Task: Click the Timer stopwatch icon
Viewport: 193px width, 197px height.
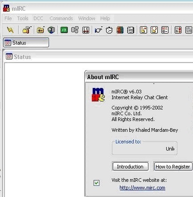Action: [109, 30]
